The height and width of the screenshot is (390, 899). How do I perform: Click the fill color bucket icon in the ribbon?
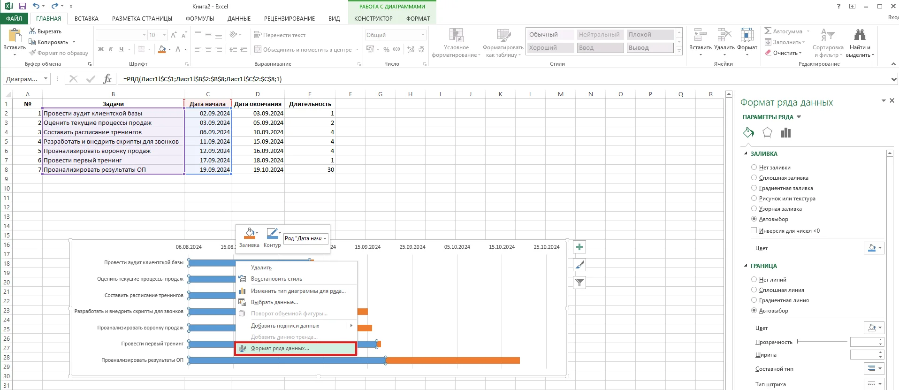point(162,49)
